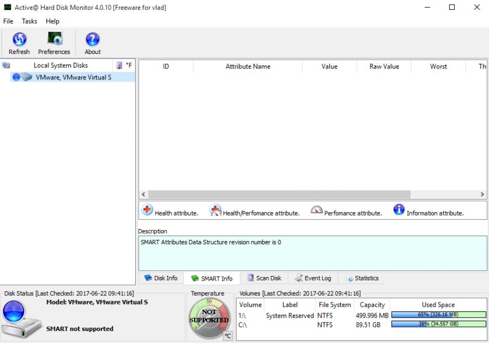
Task: Click the Statistics tab's icon
Action: pos(349,278)
